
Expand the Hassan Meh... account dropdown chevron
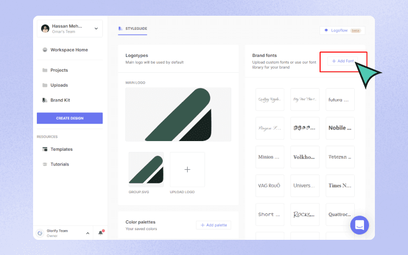96,28
